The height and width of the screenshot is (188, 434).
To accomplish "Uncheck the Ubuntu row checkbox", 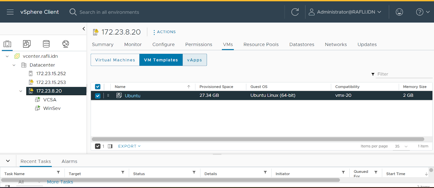I will 98,95.
